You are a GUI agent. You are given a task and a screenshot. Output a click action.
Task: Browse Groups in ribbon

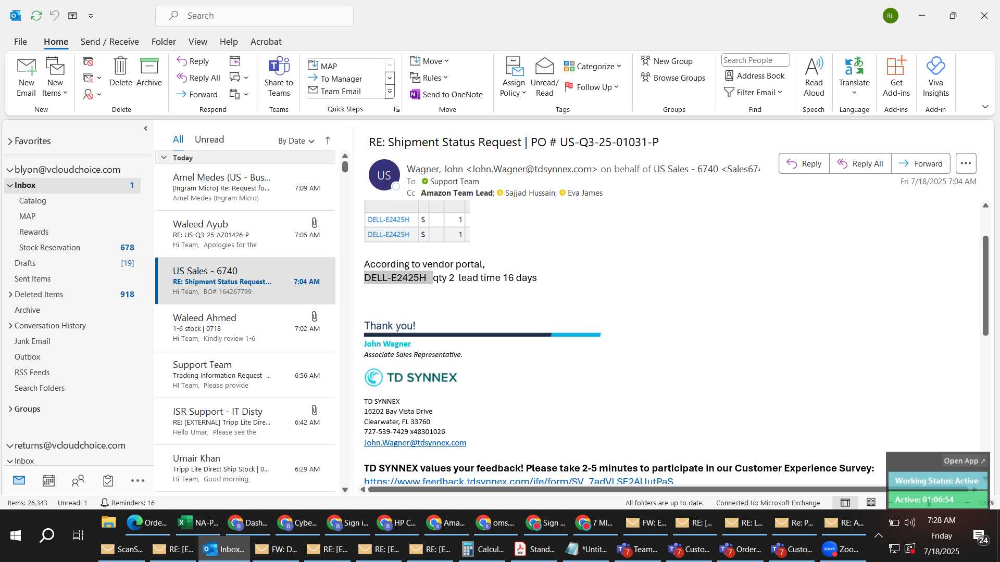tap(673, 78)
